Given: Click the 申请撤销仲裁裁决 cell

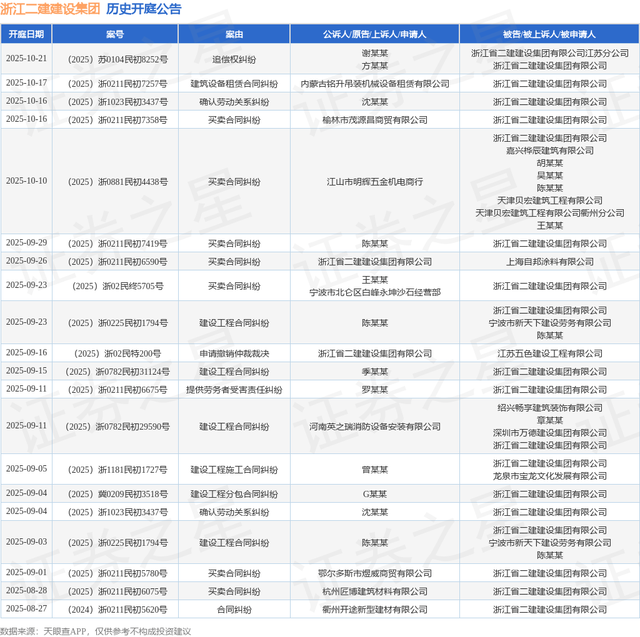Looking at the screenshot, I should click(x=234, y=353).
